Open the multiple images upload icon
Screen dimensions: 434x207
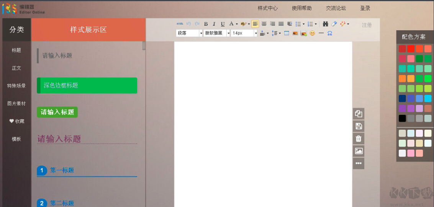(304, 33)
